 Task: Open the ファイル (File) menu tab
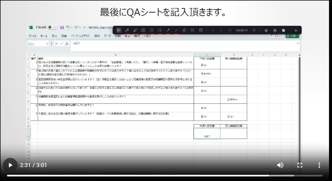[32, 36]
